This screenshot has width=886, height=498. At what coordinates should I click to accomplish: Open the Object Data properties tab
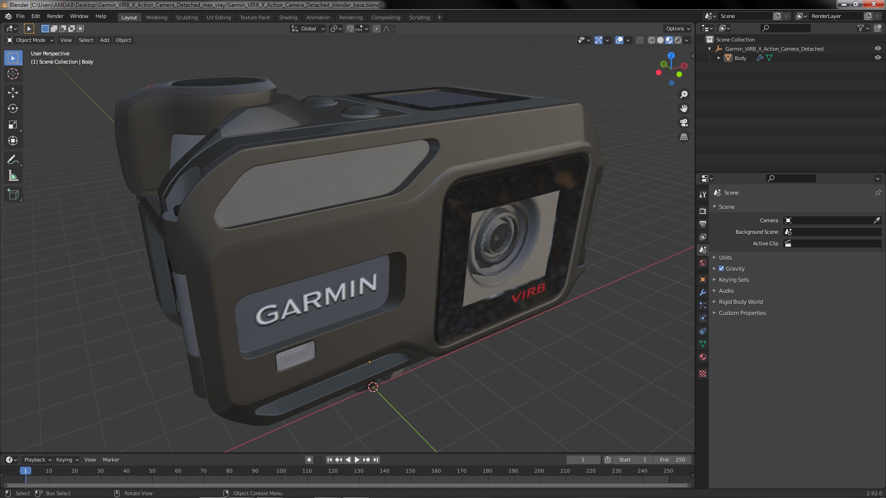[x=703, y=344]
